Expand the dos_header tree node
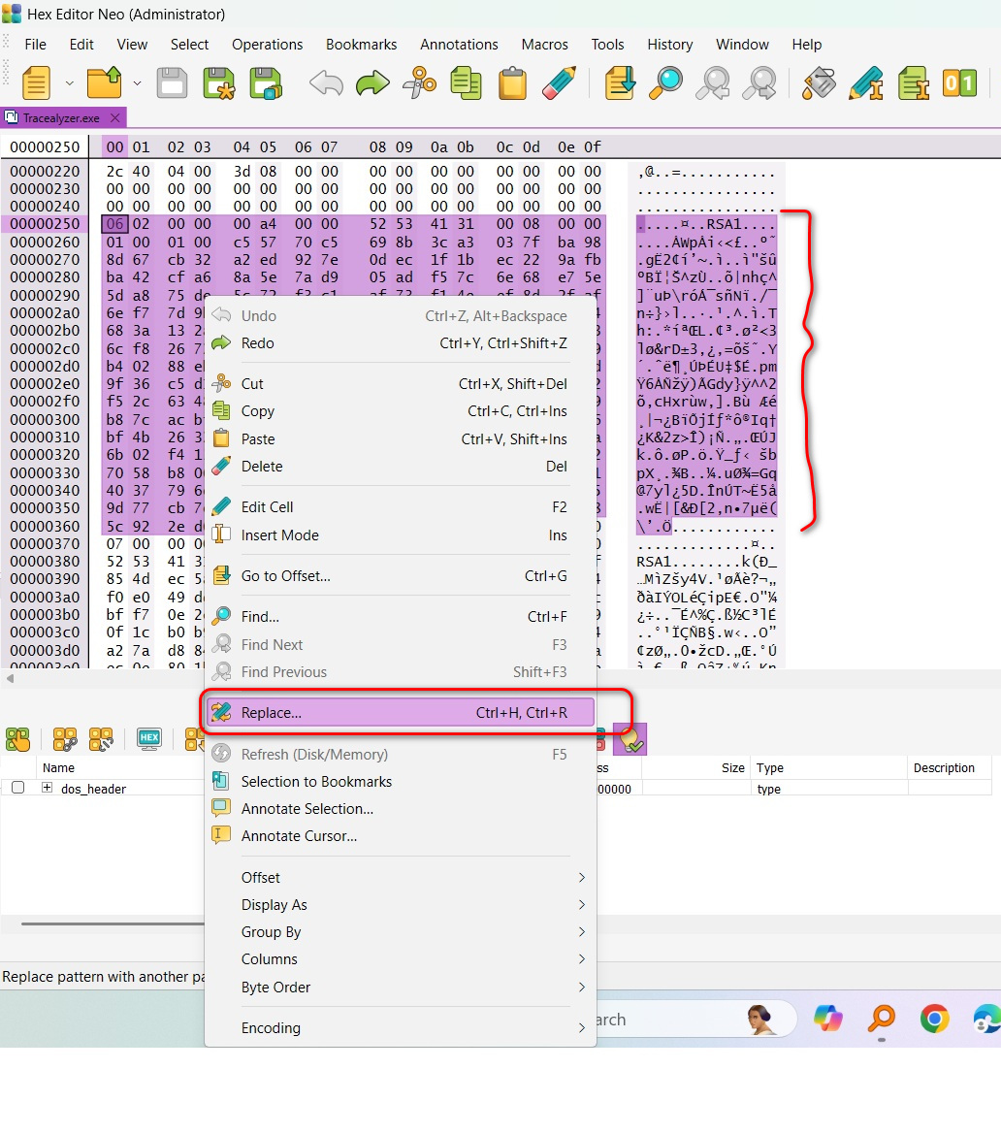 click(47, 788)
